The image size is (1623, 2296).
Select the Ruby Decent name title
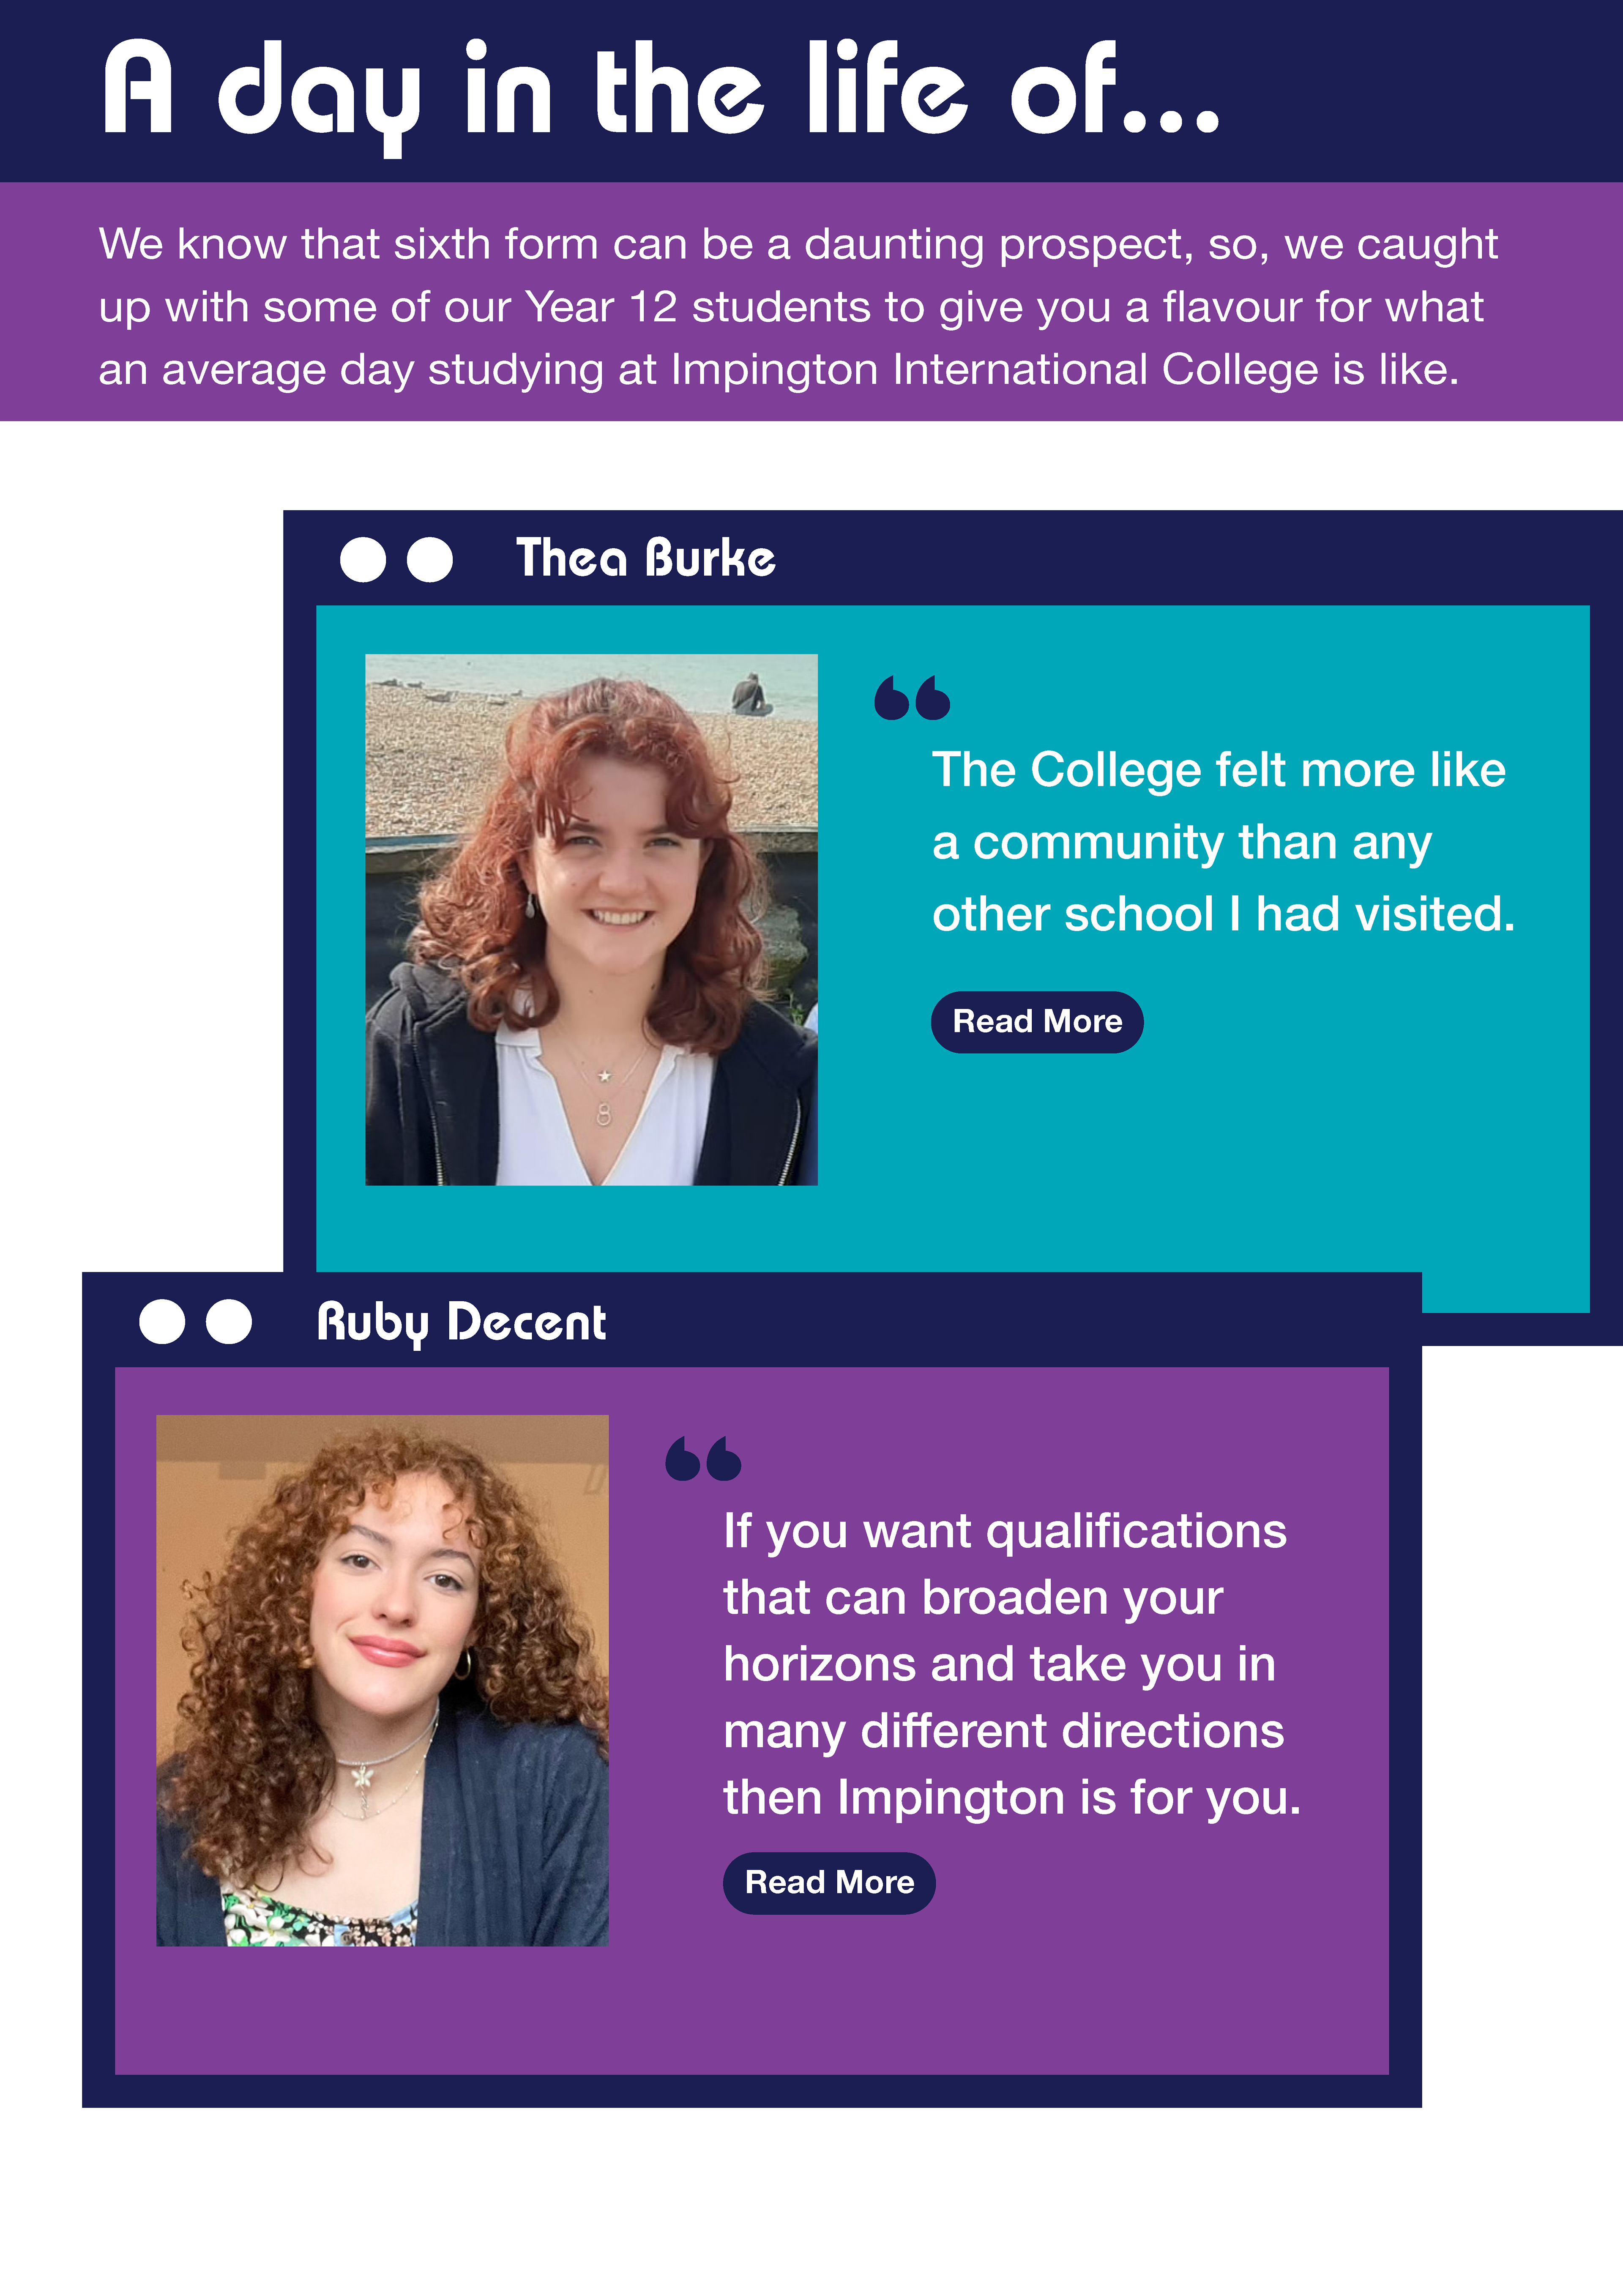tap(461, 1322)
